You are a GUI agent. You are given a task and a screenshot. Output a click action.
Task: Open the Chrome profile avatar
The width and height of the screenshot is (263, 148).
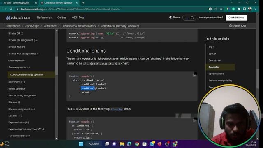click(250, 9)
